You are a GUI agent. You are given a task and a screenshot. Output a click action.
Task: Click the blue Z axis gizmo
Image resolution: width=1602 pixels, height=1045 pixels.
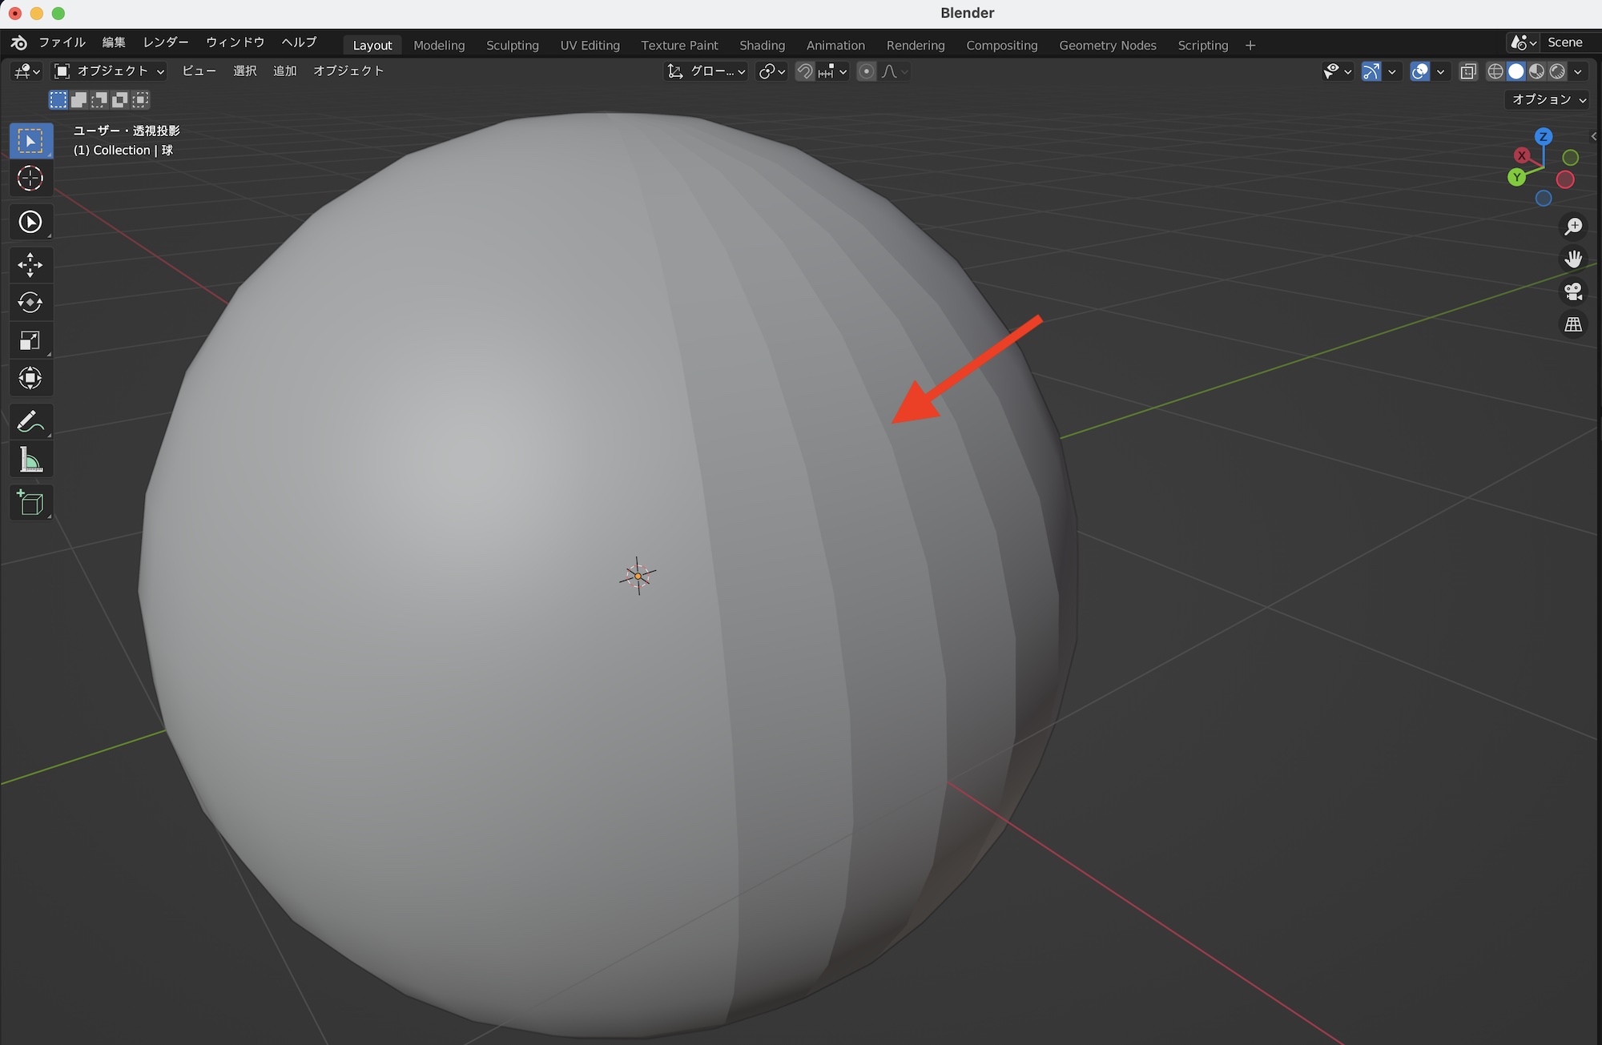(1543, 136)
